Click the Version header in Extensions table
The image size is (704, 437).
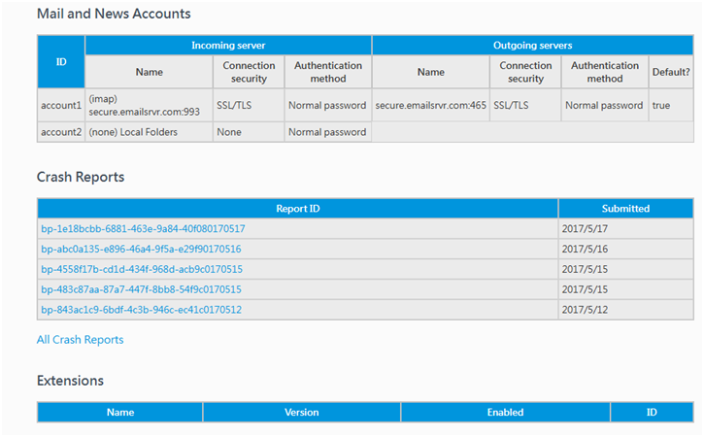point(301,412)
